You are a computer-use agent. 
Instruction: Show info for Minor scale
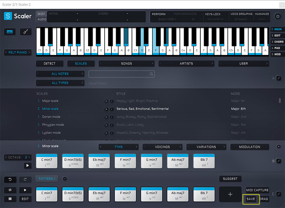(x=111, y=109)
